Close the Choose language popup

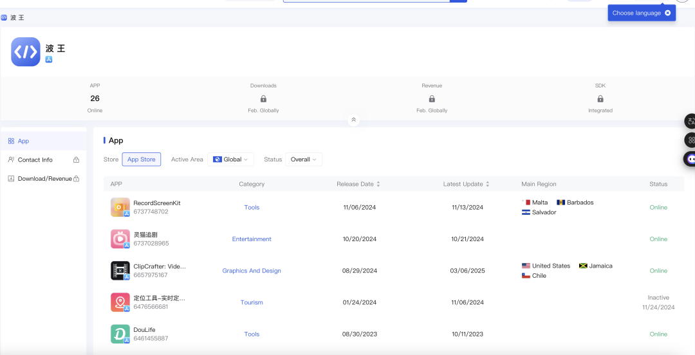tap(667, 13)
